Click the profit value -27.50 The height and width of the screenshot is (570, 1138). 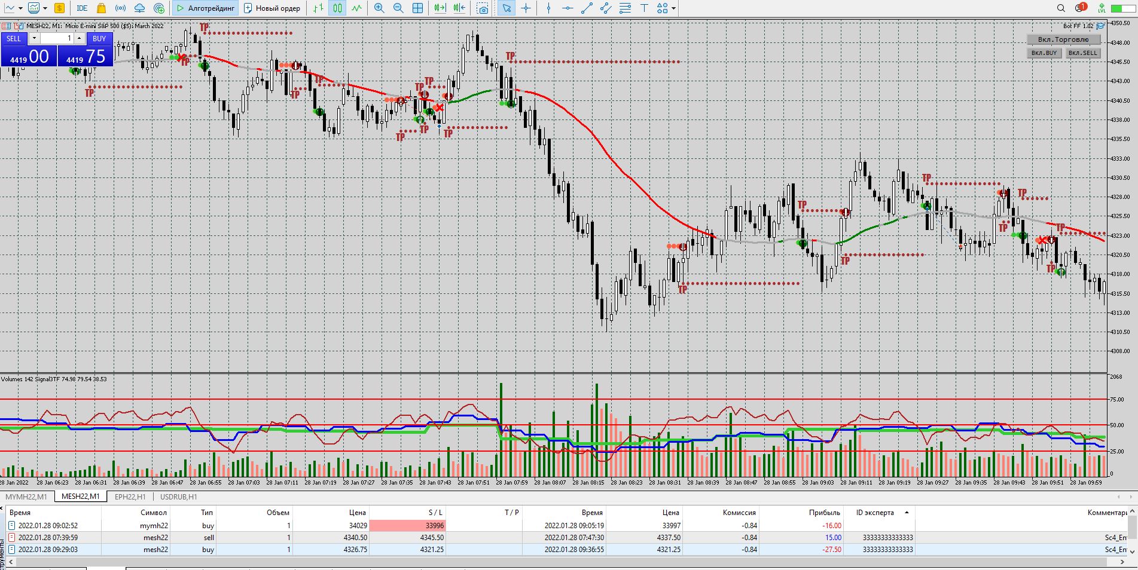pyautogui.click(x=832, y=550)
